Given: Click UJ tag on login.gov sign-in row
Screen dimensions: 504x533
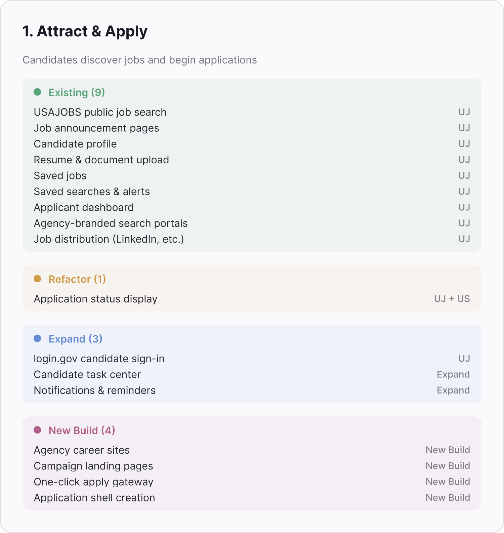Looking at the screenshot, I should click(x=464, y=359).
